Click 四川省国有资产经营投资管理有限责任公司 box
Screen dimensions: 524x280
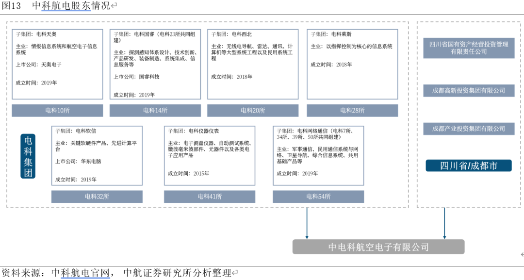(469, 48)
